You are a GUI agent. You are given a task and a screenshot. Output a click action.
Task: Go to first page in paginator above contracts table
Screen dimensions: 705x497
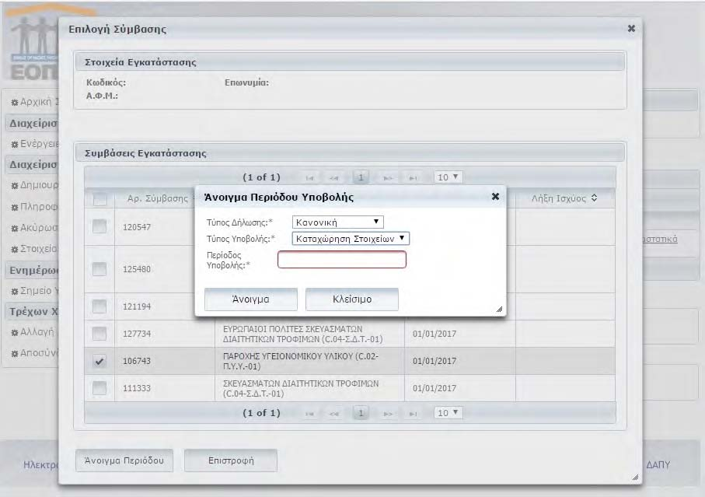(x=309, y=177)
